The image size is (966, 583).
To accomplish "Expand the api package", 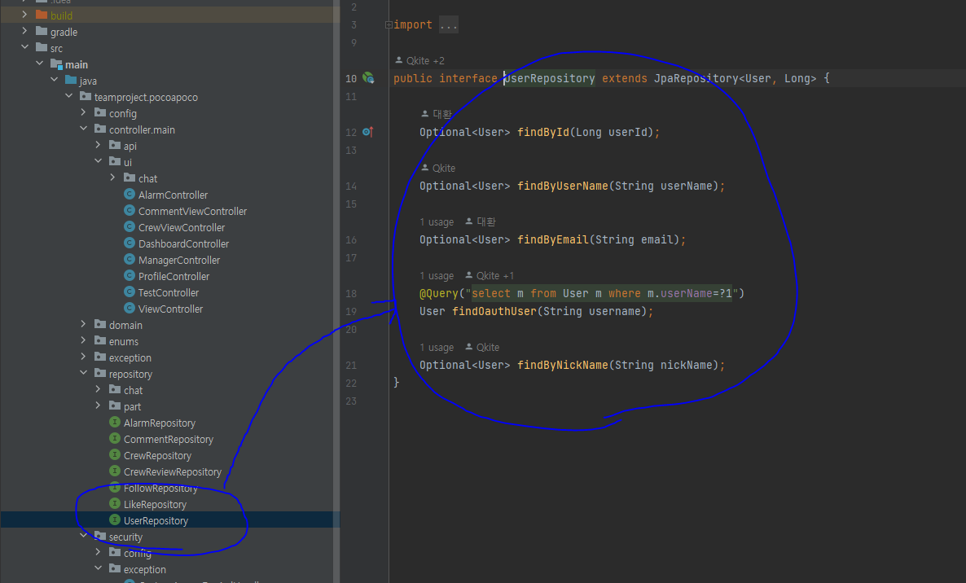I will 99,145.
